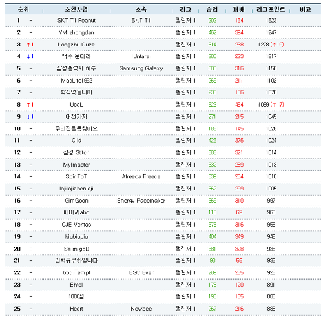323x317 pixels.
Task: Click the Energy Pacemaker team cell
Action: [141, 201]
